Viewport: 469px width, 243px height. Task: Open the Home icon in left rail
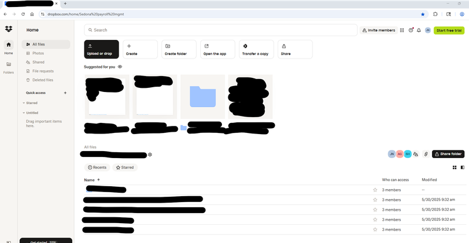click(9, 45)
